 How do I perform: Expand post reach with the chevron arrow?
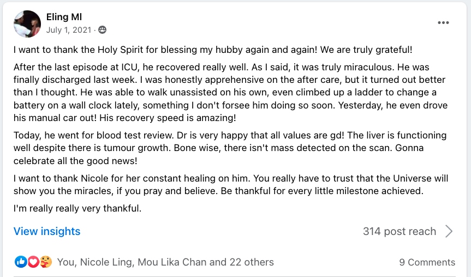click(449, 231)
